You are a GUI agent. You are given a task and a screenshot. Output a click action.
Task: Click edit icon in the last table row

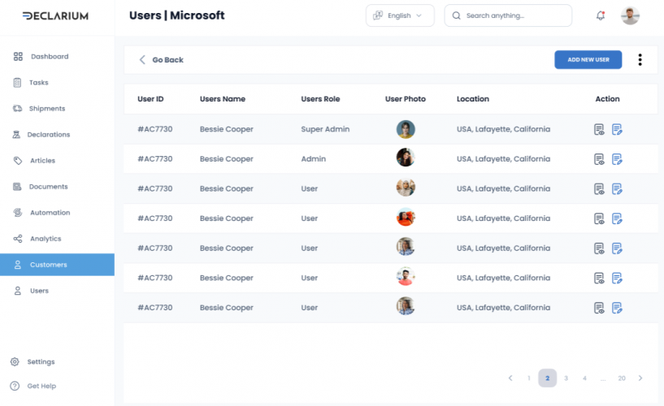coord(617,308)
